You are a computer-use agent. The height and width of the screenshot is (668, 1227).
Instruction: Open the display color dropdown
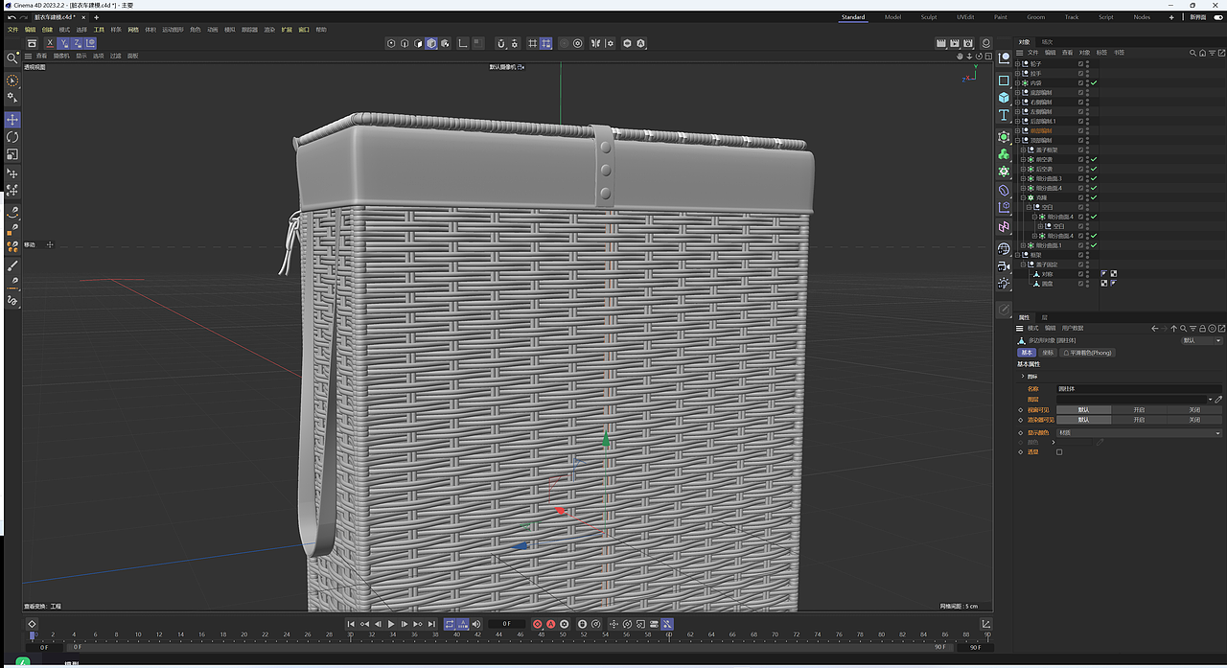(x=1139, y=433)
